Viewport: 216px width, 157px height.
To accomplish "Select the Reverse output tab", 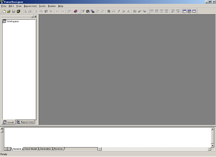I will coord(58,149).
